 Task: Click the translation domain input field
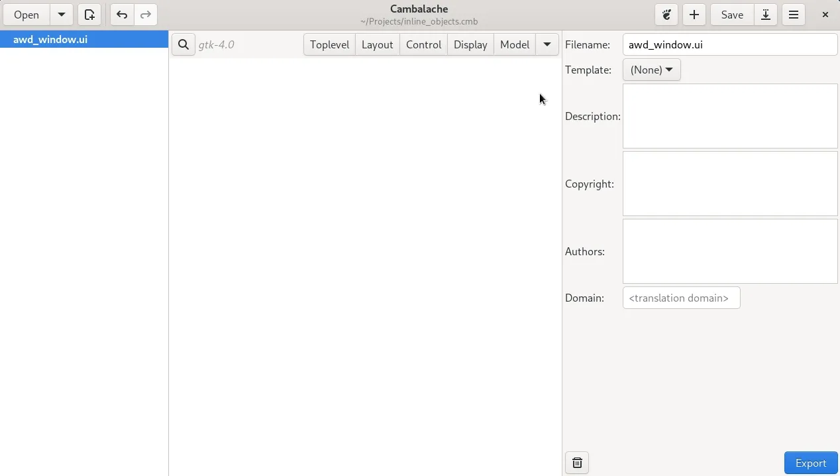[x=681, y=298]
